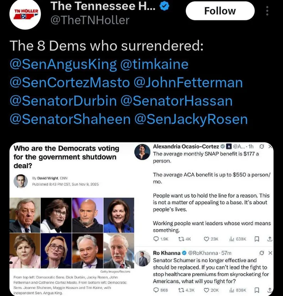
Task: Open the three-dot more options menu
Action: click(268, 12)
